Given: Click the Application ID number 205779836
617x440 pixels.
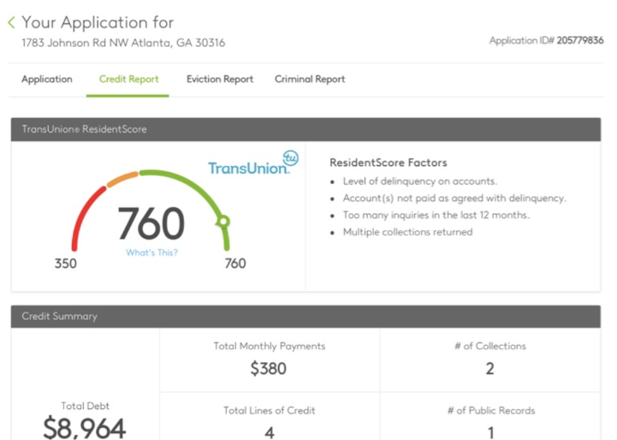Looking at the screenshot, I should point(579,40).
